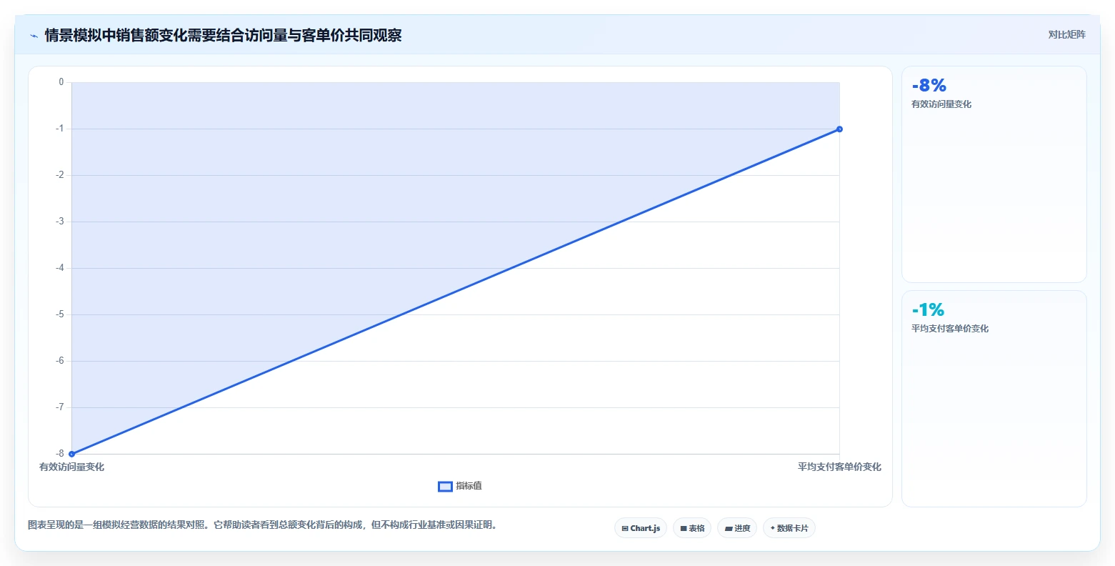Click the icon inside the 数据卡片 tag
The width and height of the screenshot is (1115, 566).
coord(772,528)
